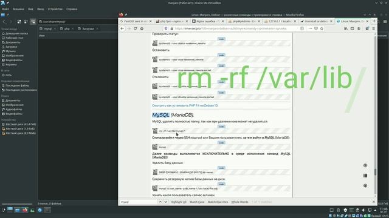Open link about installing PHP 7.4 on Debian 10
This screenshot has width=389, height=218.
(185, 105)
